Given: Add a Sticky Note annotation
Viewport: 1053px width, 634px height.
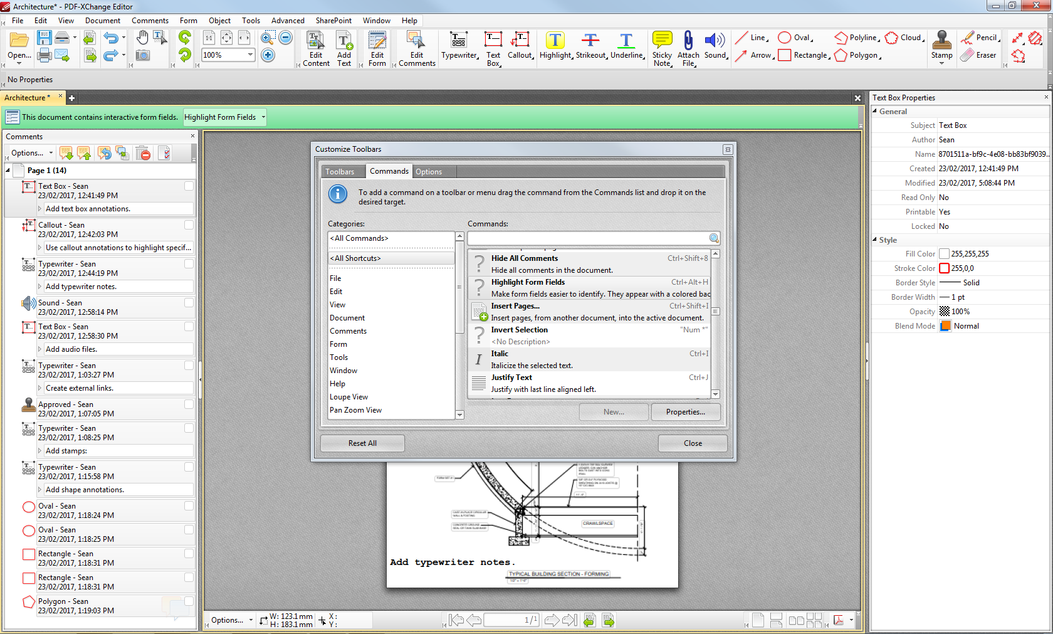Looking at the screenshot, I should (x=662, y=49).
